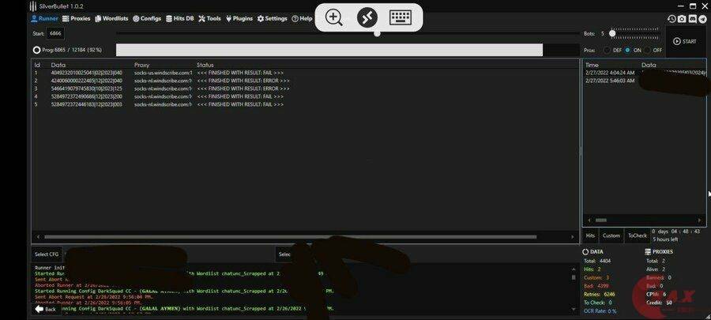The width and height of the screenshot is (711, 320).
Task: Switch to the Tools tab
Action: pyautogui.click(x=209, y=19)
